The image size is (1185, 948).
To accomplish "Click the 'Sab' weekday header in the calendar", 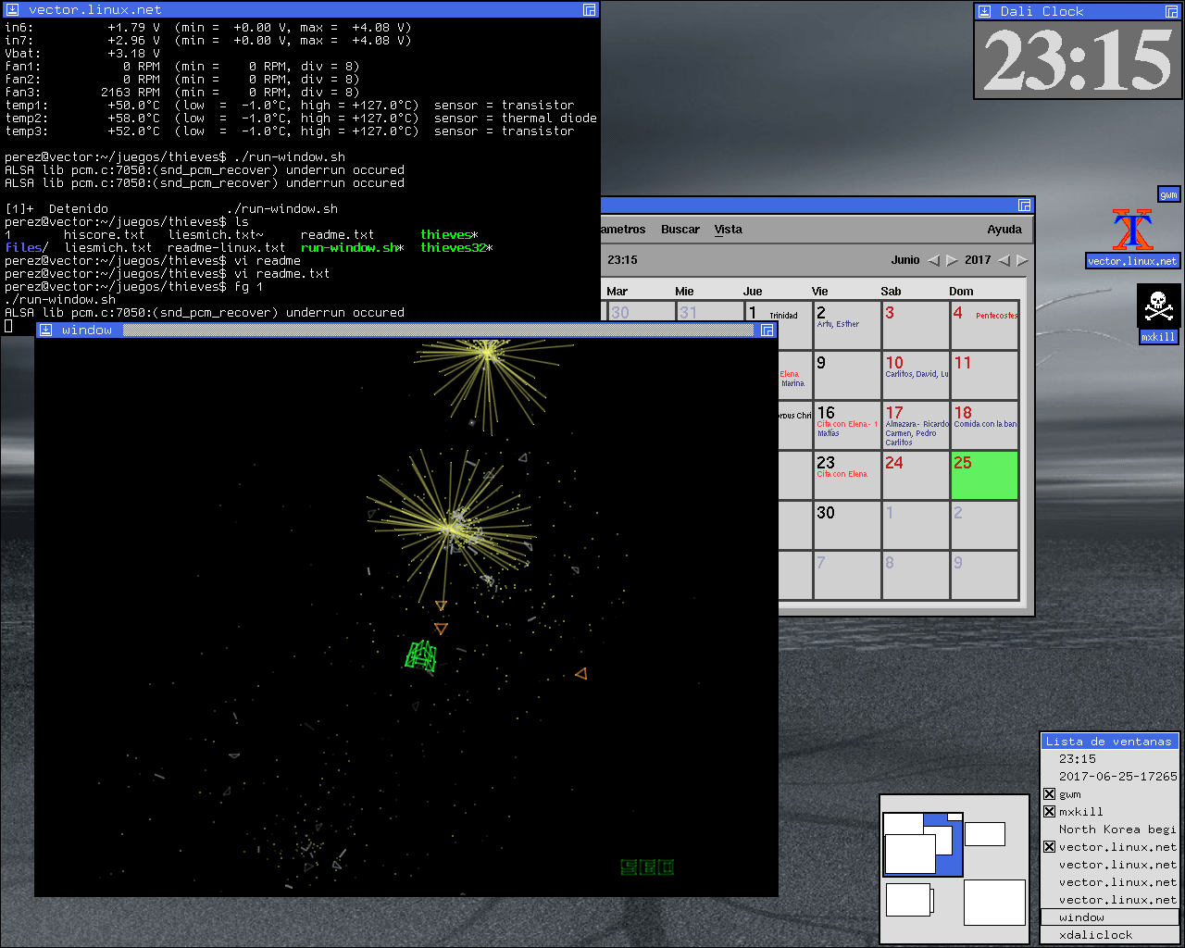I will pos(891,291).
